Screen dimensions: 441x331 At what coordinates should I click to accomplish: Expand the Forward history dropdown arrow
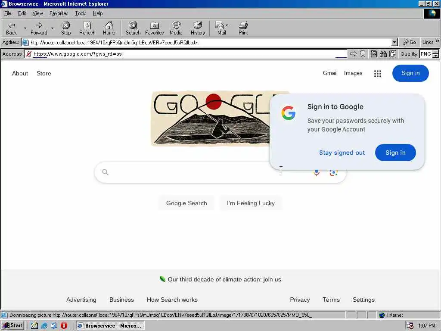coord(52,28)
